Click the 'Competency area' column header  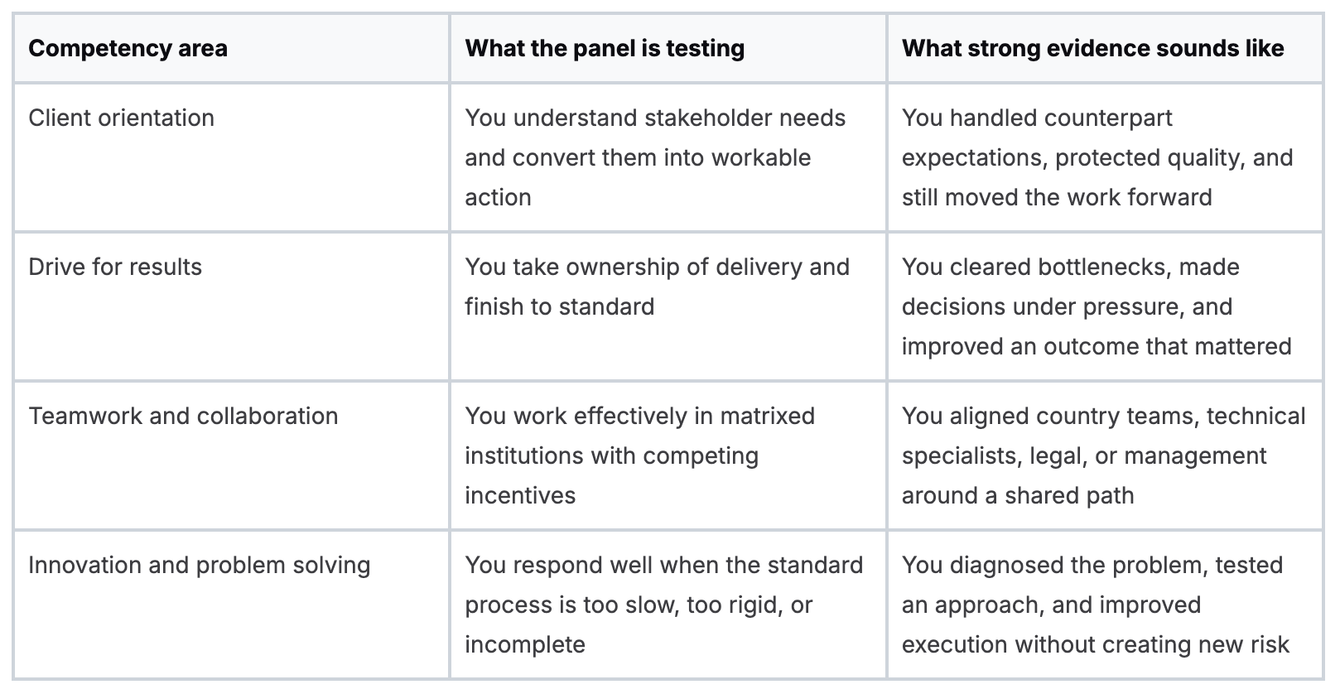point(128,48)
